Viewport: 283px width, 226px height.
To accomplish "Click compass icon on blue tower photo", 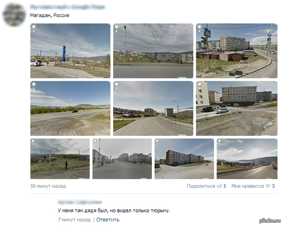I will coord(34,27).
